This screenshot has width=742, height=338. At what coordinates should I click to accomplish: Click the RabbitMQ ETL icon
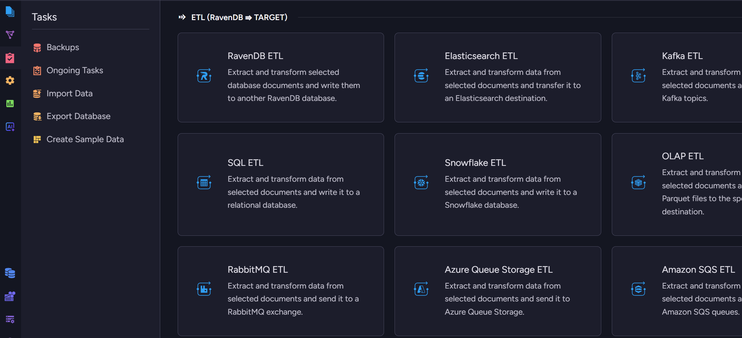tap(204, 289)
